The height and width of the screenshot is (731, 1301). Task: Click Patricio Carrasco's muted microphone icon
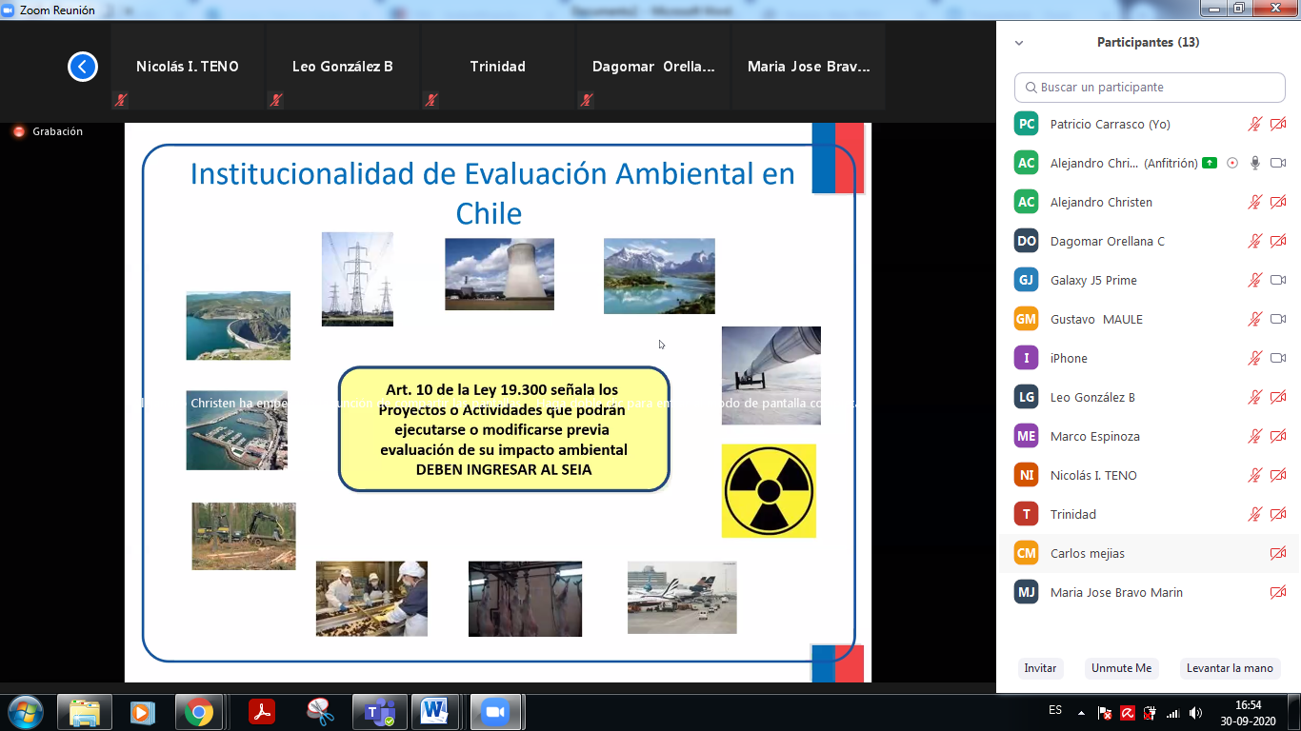click(1255, 124)
